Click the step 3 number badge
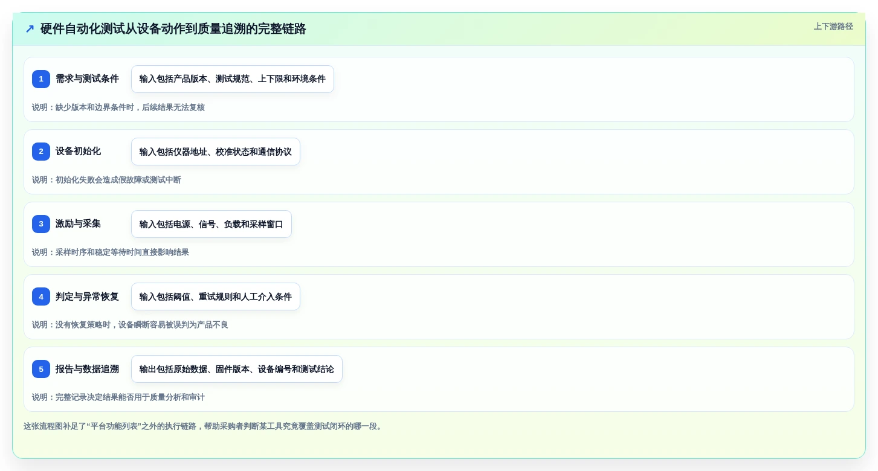Screen dimensions: 878x471 [41, 224]
